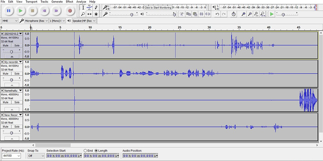Click the Zoom Out magnifier icon

pos(250,14)
